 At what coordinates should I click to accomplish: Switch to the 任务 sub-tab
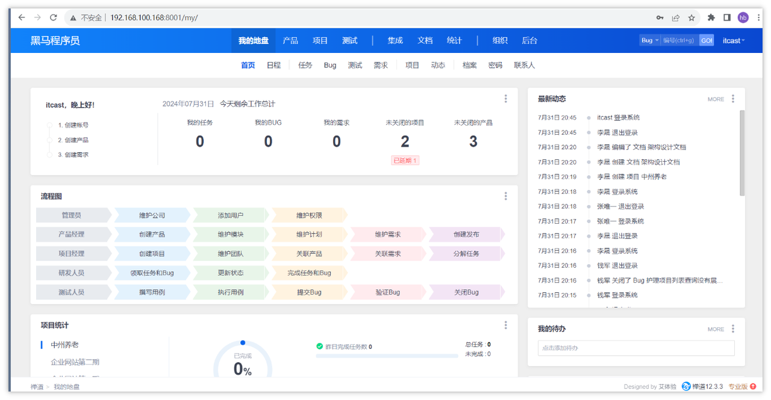[x=305, y=65]
